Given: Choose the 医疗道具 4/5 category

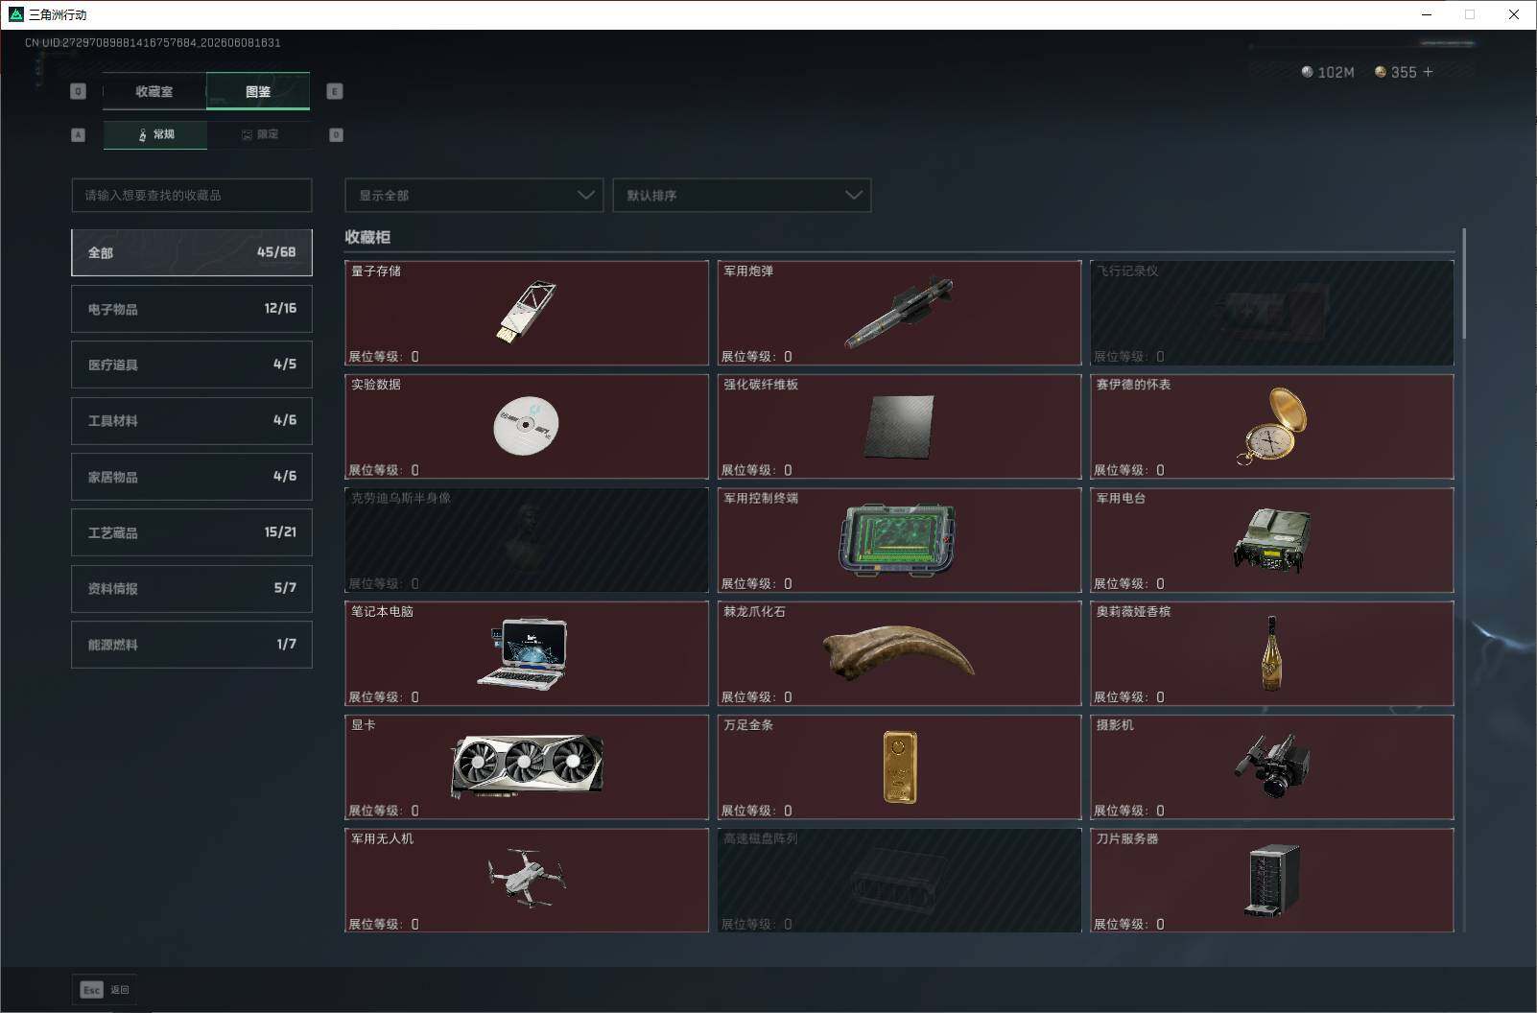Looking at the screenshot, I should pyautogui.click(x=192, y=365).
